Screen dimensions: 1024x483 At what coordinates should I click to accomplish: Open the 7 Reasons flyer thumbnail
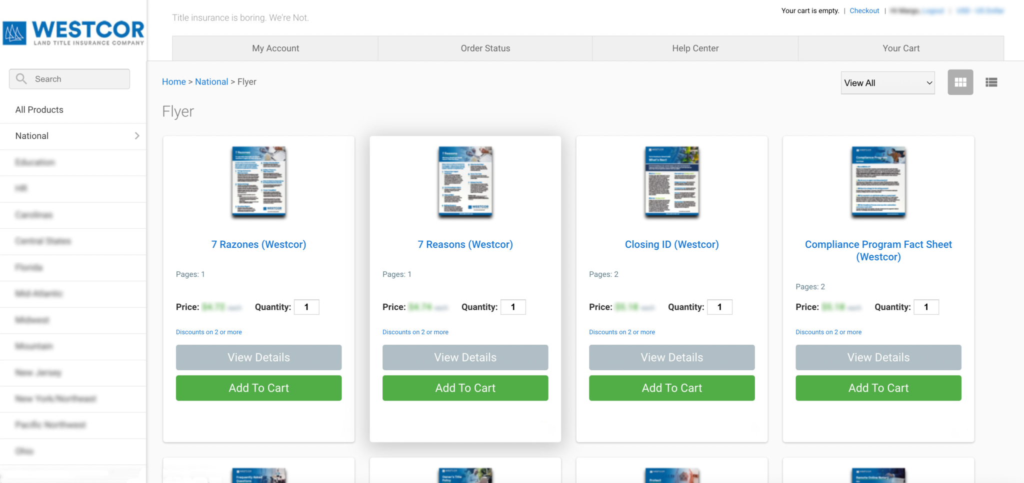(x=465, y=182)
